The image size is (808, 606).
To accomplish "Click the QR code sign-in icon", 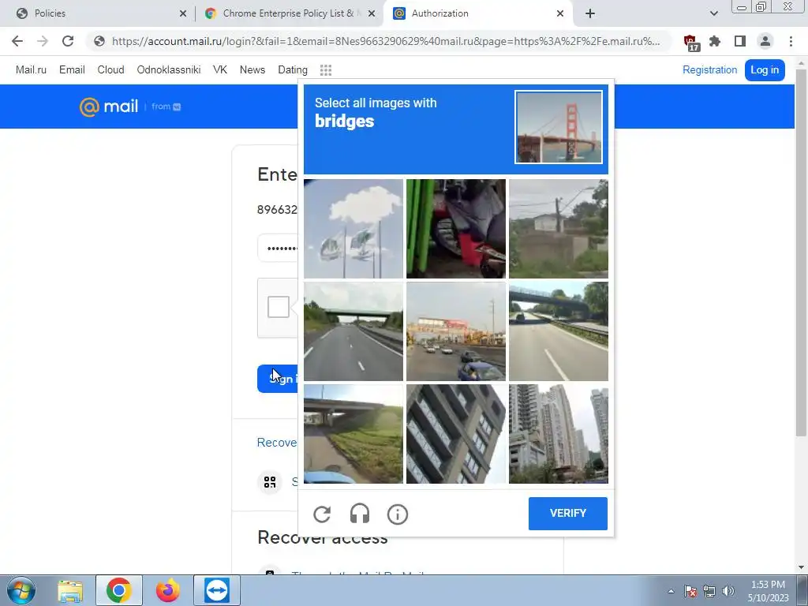I will coord(270,482).
